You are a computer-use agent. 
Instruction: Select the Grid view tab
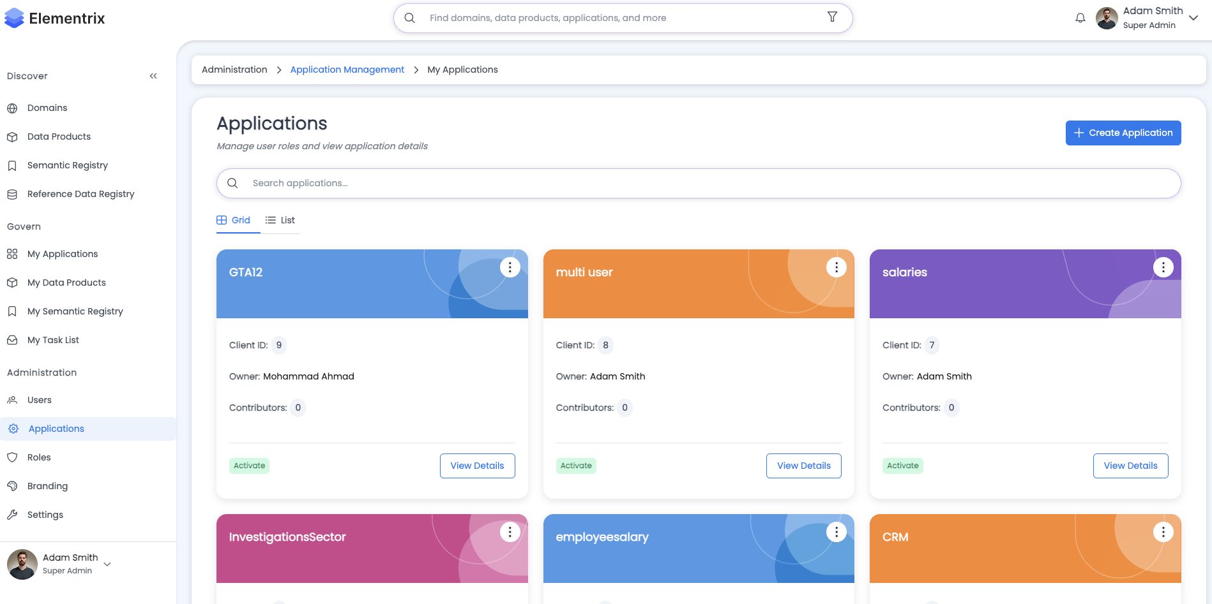(234, 220)
